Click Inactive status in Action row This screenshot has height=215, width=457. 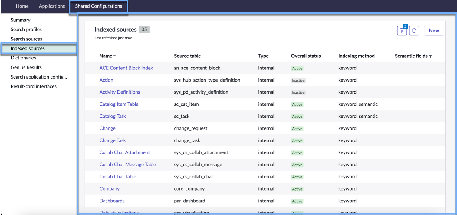(x=298, y=80)
